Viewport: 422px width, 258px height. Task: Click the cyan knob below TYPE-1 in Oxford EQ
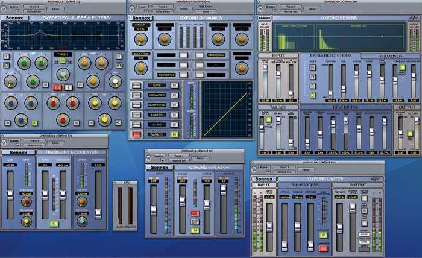click(x=63, y=74)
